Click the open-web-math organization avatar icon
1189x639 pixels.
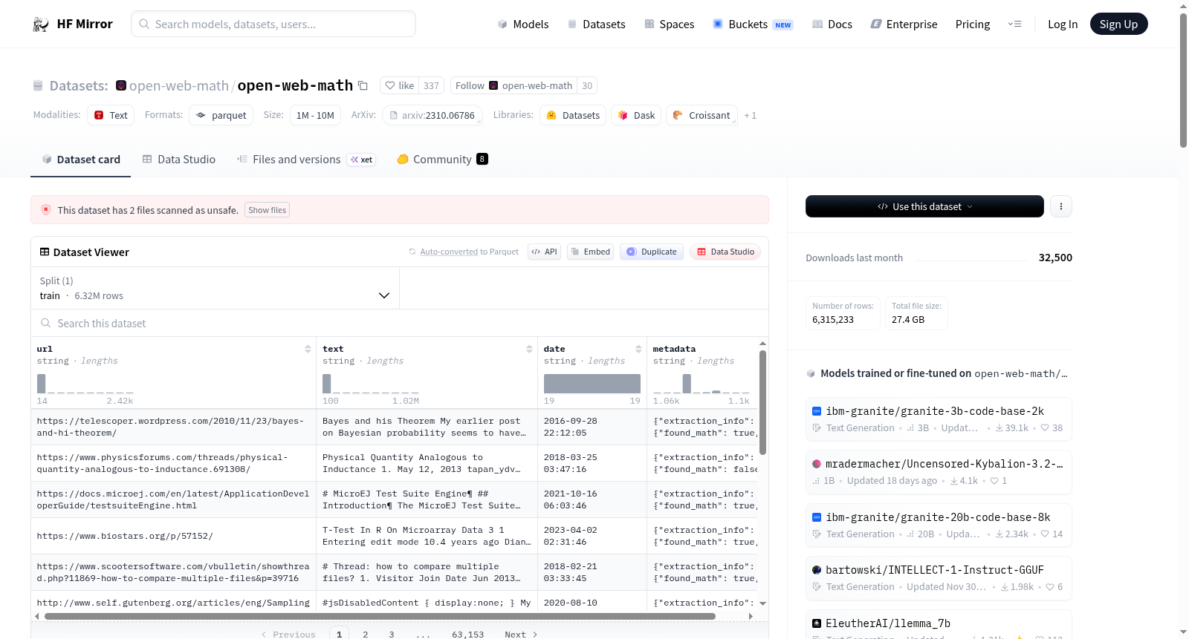point(121,85)
